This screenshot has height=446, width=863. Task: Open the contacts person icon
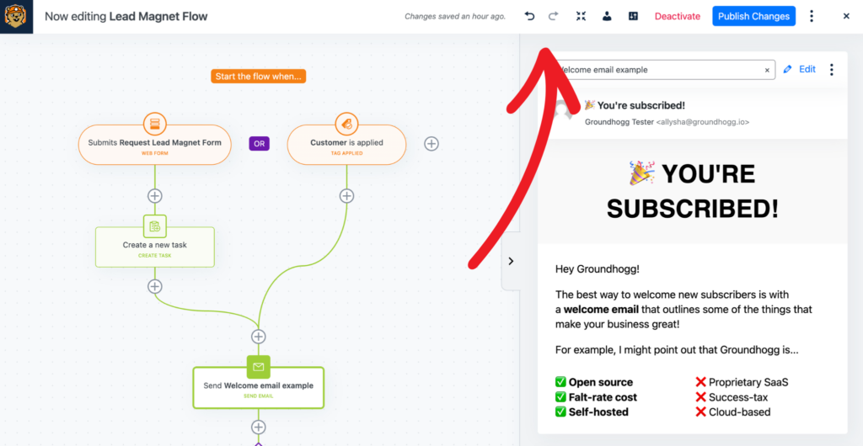[x=607, y=17]
